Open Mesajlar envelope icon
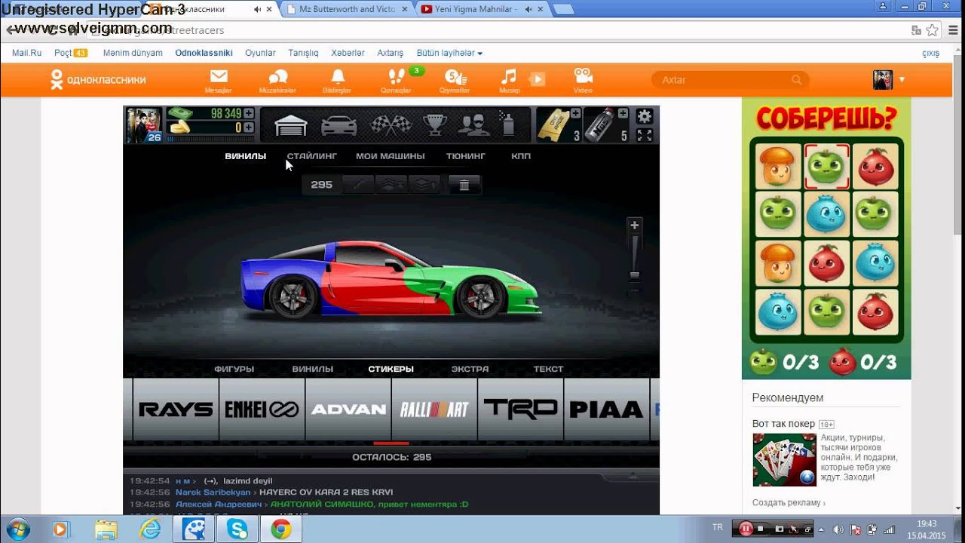 coord(219,80)
